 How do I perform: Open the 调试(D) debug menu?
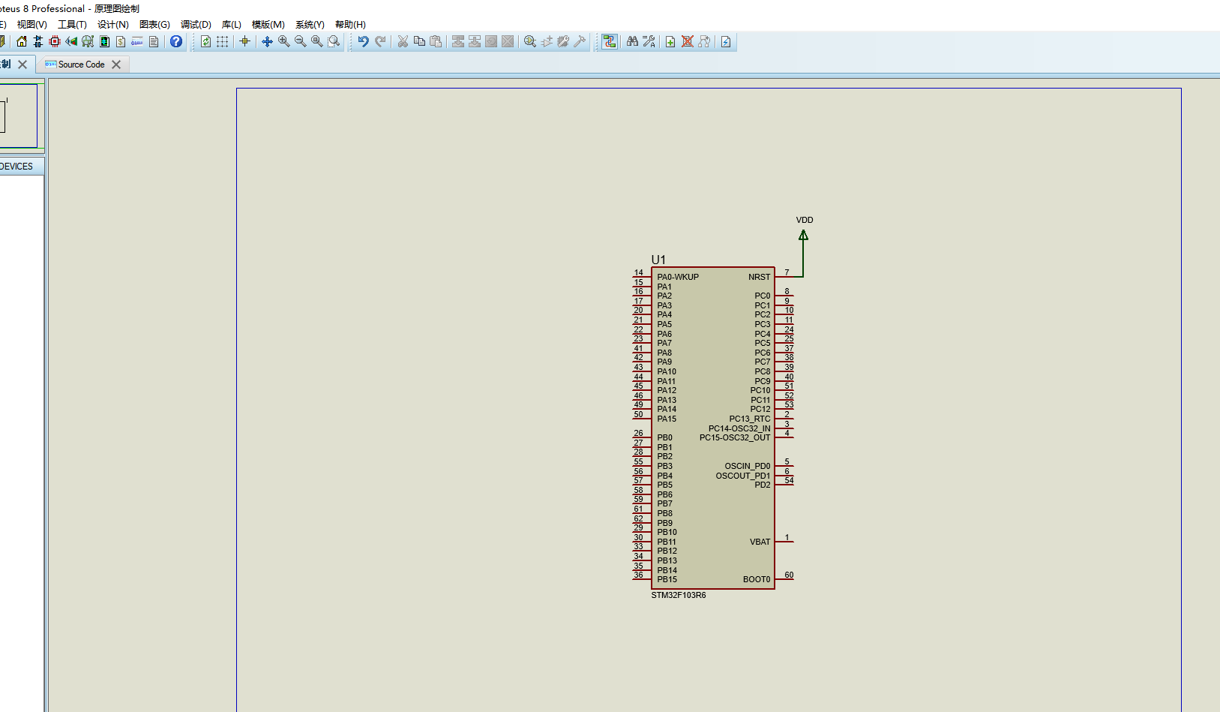coord(196,24)
